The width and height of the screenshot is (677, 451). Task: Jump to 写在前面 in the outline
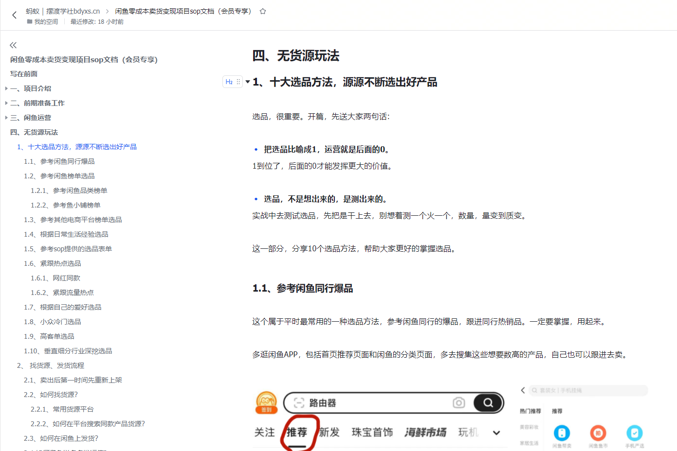tap(24, 74)
